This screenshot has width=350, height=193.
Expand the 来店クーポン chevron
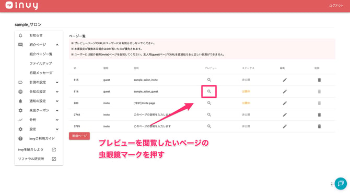coord(57,110)
